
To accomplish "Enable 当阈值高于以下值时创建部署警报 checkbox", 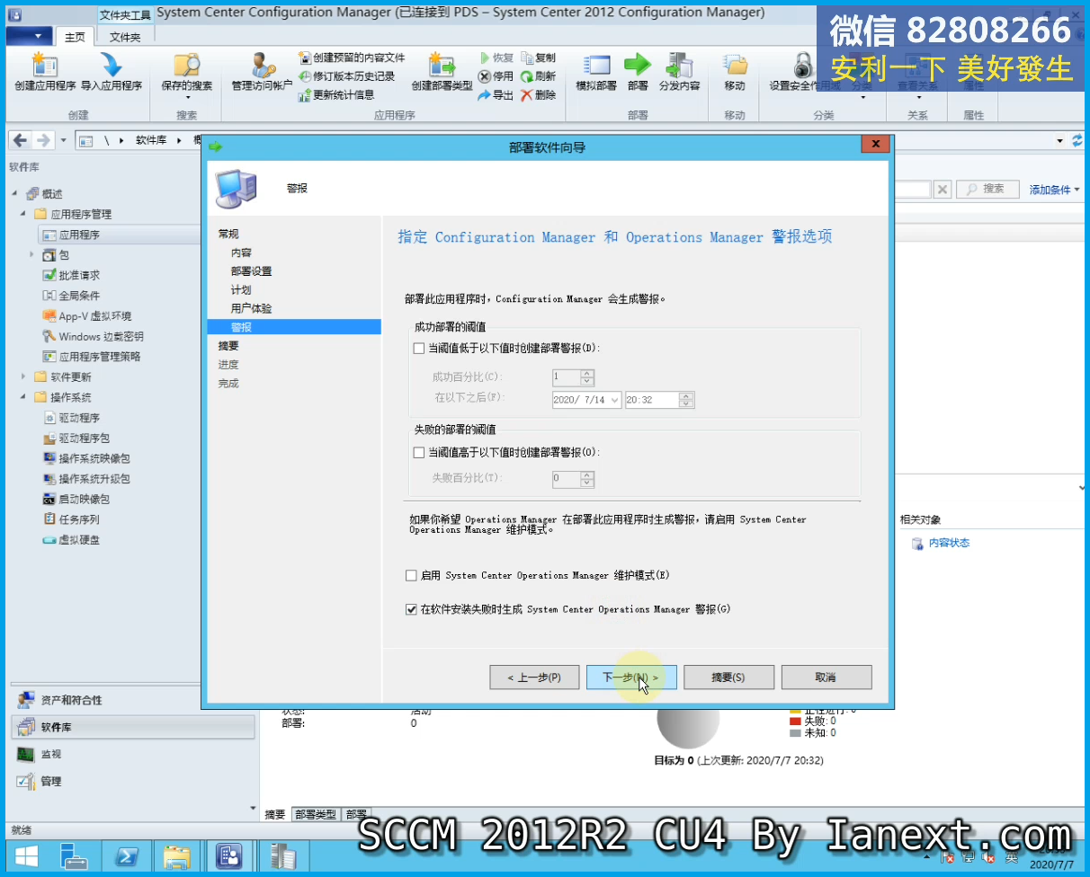I will (x=418, y=453).
